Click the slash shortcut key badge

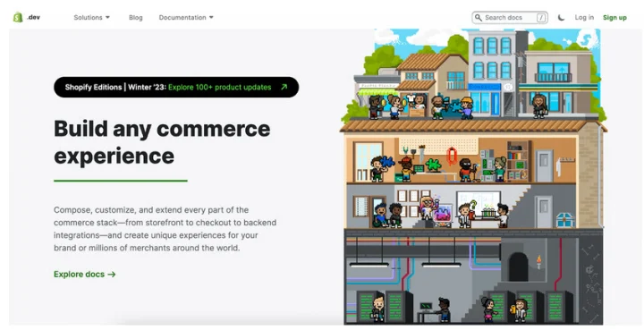coord(541,18)
